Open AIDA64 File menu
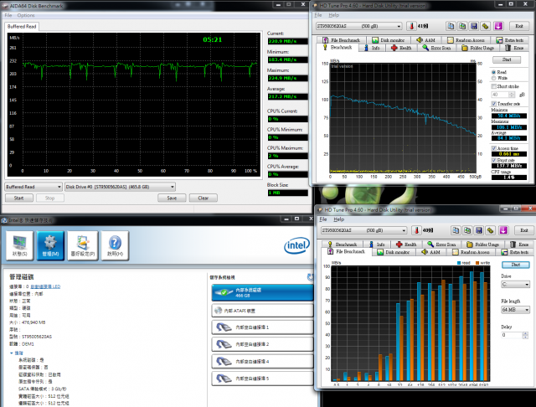Image resolution: width=536 pixels, height=407 pixels. pyautogui.click(x=8, y=15)
